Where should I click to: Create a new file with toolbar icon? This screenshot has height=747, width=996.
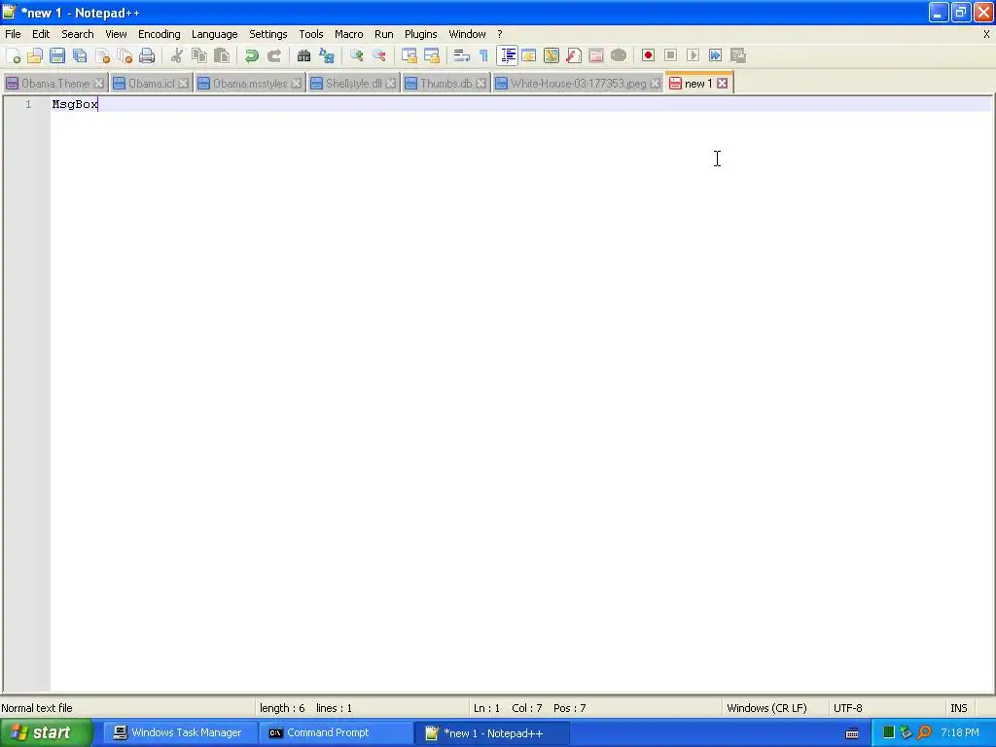click(x=13, y=55)
